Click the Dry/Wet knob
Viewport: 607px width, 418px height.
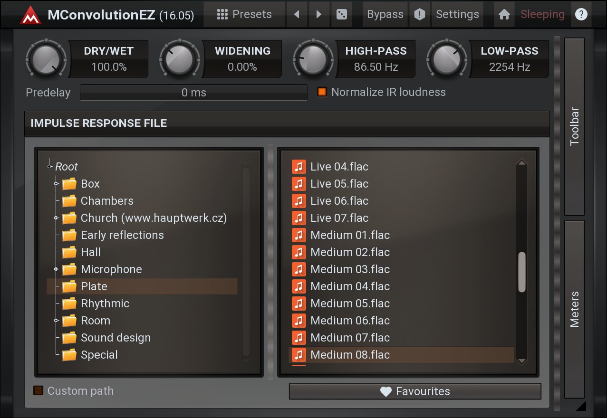tap(46, 59)
